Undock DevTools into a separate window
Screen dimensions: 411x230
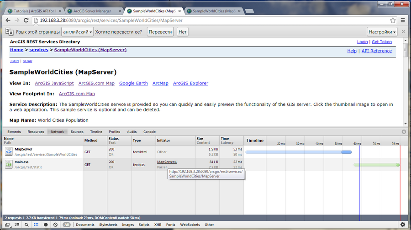[x=7, y=225]
